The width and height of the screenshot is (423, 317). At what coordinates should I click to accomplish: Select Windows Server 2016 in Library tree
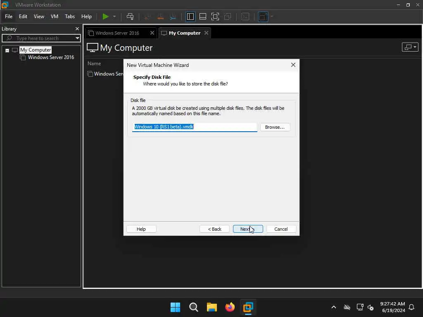(51, 57)
